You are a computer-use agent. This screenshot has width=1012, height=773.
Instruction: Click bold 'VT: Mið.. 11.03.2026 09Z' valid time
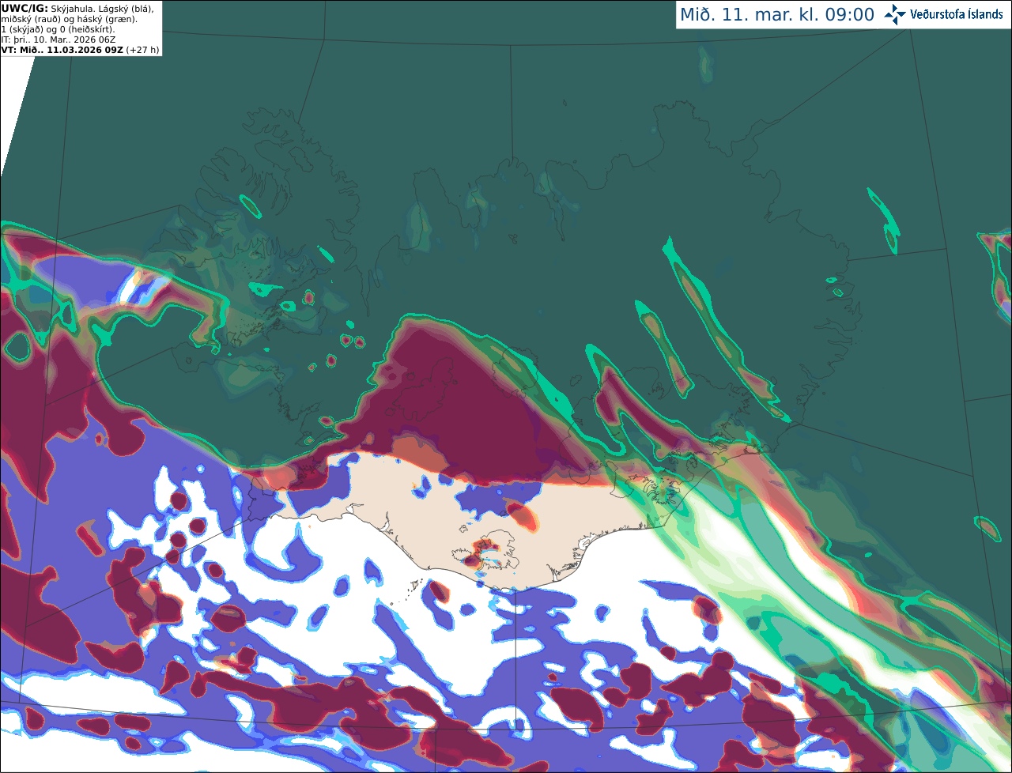62,50
